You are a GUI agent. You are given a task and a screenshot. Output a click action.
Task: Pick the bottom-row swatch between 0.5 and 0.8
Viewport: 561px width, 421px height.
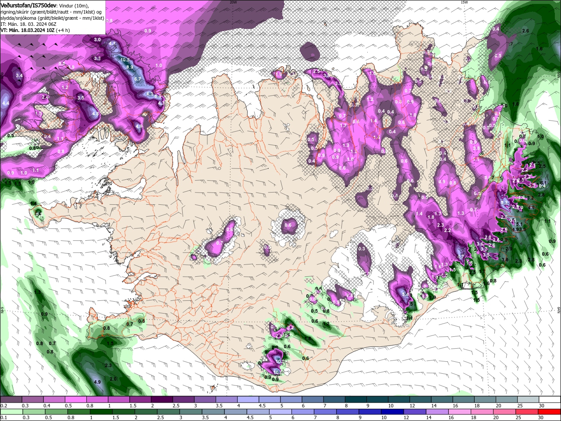coord(56,412)
